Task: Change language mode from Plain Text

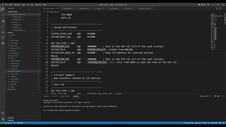Action: 214,123
